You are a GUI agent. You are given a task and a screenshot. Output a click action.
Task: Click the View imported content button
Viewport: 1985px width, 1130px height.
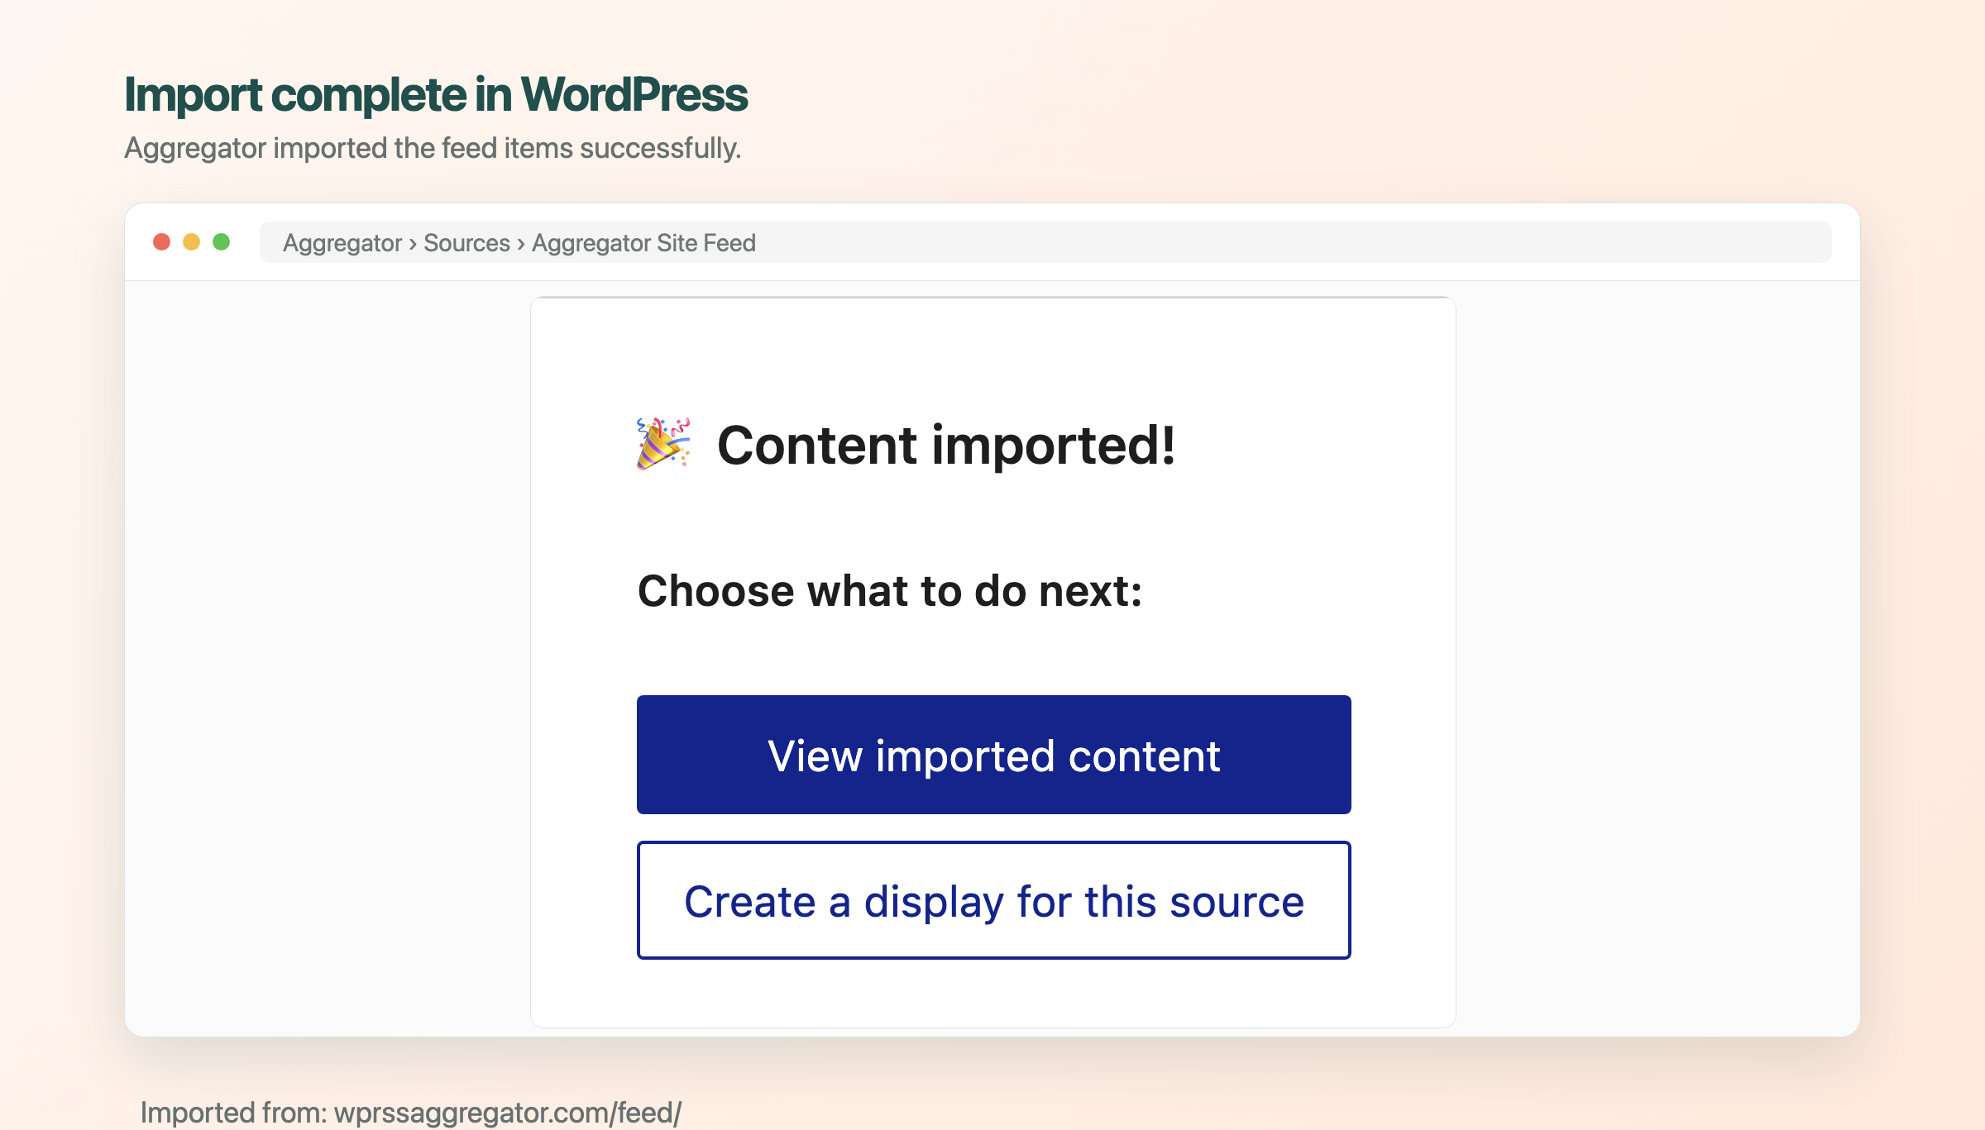tap(993, 755)
